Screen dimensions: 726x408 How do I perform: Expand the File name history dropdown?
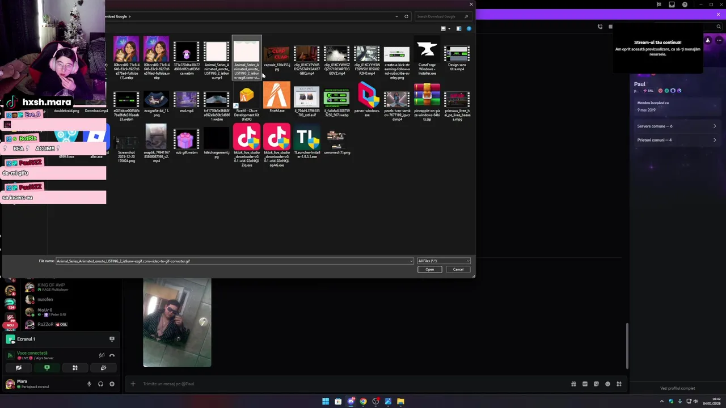[x=411, y=261]
